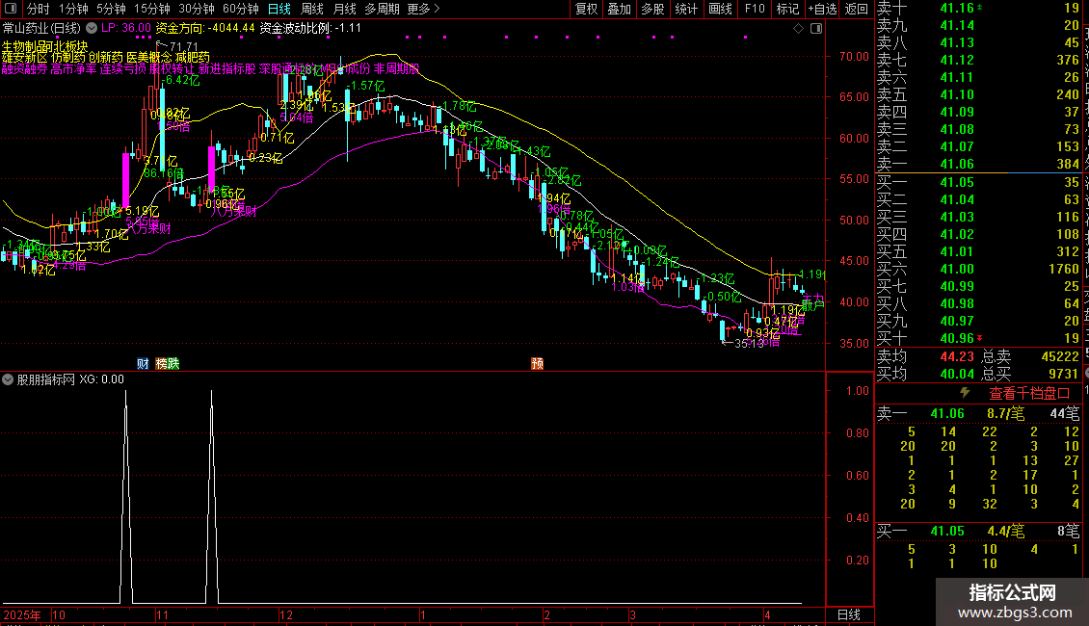The height and width of the screenshot is (626, 1089).
Task: Click the 日线 label at bottom right
Action: 849,614
